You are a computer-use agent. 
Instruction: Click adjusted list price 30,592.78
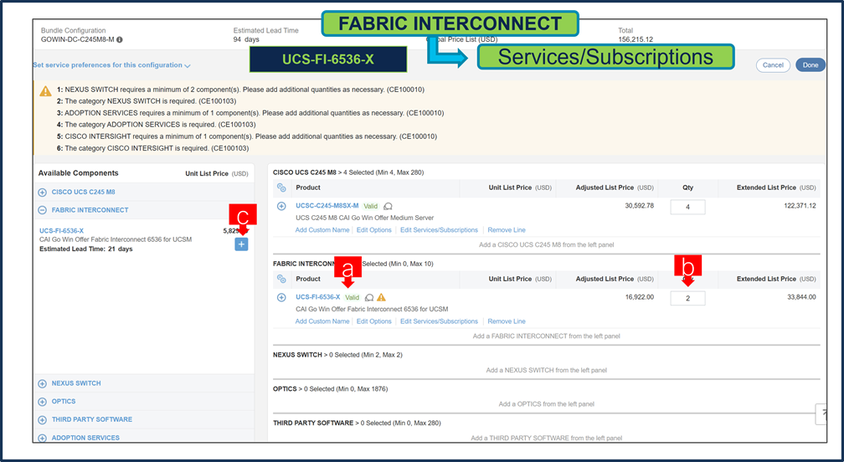(x=640, y=206)
